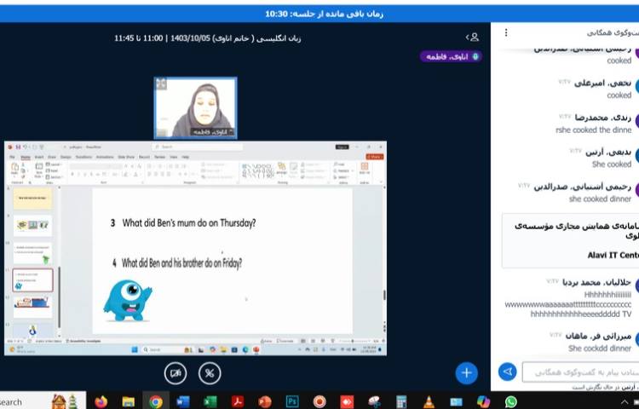Toggle the webcam sharing button

click(x=176, y=372)
